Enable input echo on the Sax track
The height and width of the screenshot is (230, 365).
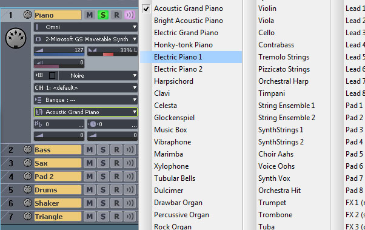point(130,163)
